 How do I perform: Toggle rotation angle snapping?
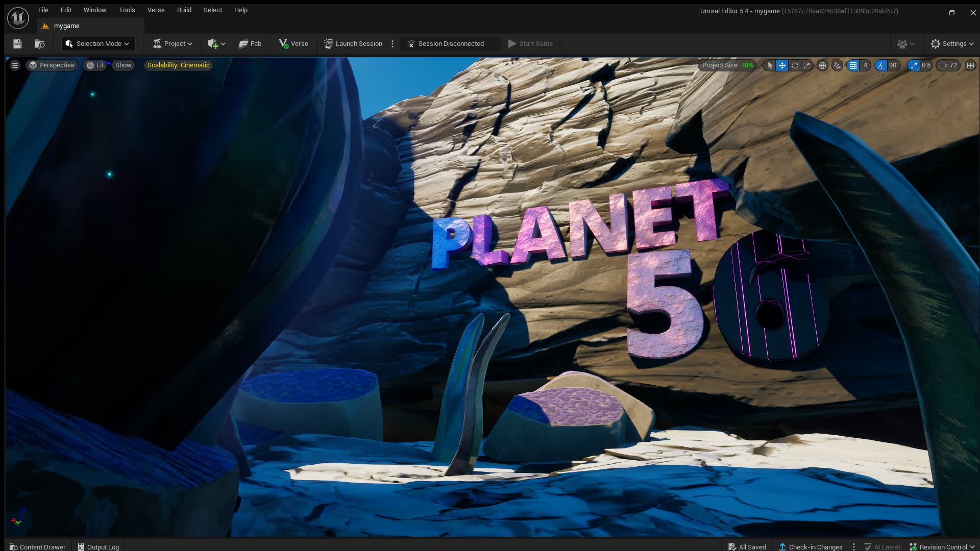[x=881, y=65]
